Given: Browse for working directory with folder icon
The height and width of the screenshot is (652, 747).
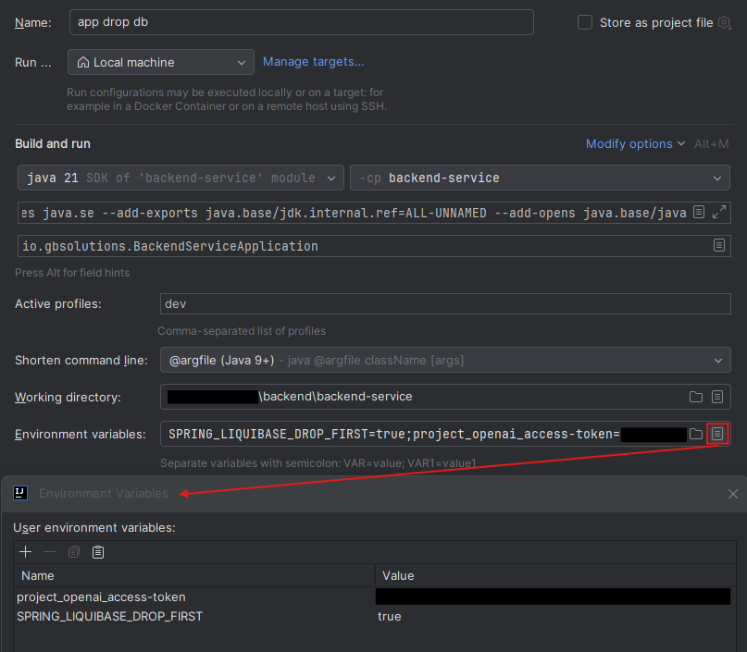Looking at the screenshot, I should click(x=695, y=397).
